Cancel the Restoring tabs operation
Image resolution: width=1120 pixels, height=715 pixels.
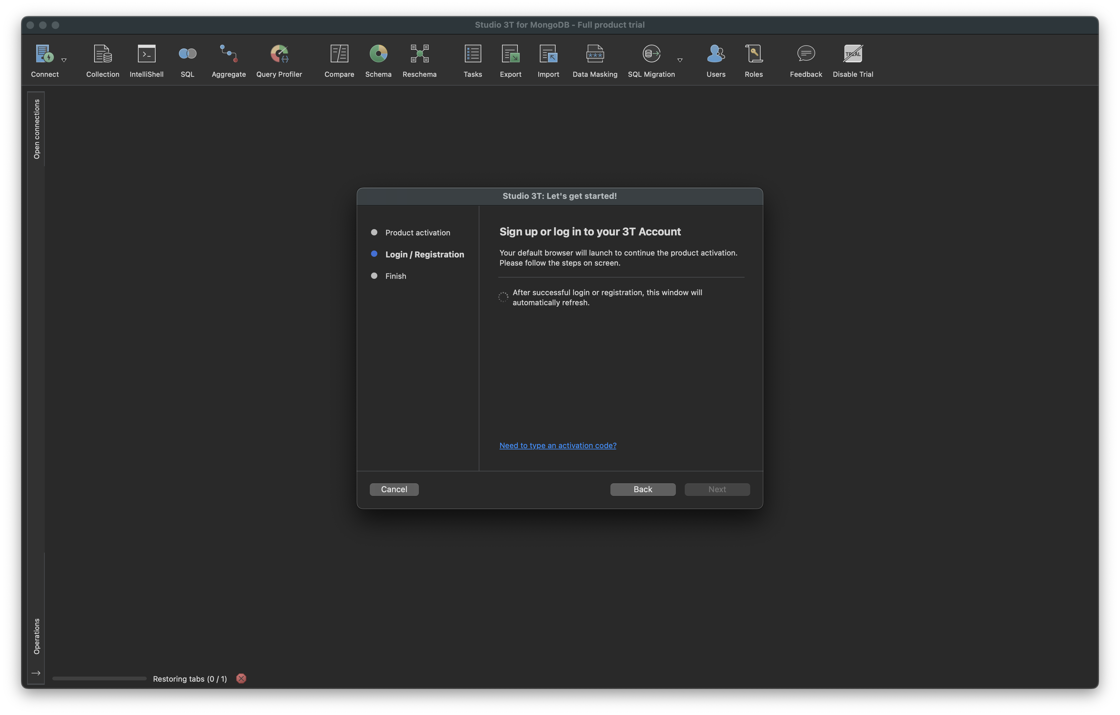click(241, 678)
